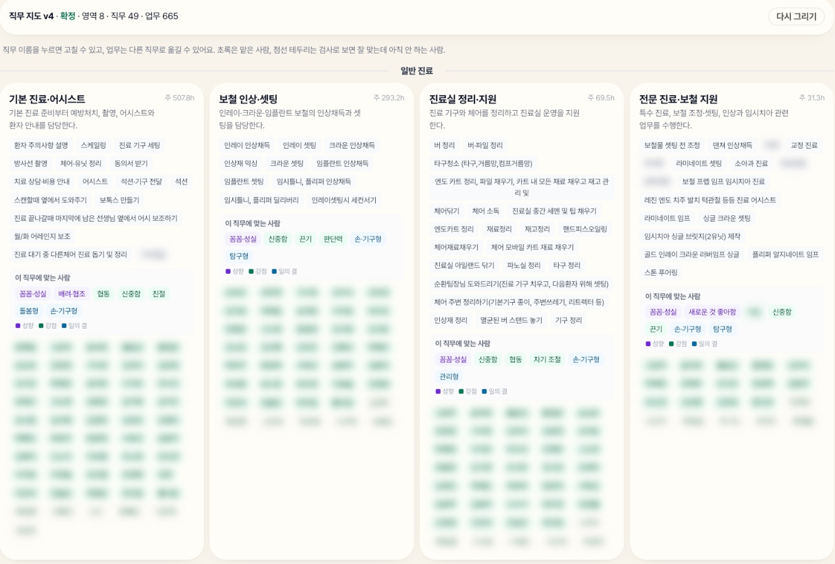Click the 자기 조절 trait tag

547,359
